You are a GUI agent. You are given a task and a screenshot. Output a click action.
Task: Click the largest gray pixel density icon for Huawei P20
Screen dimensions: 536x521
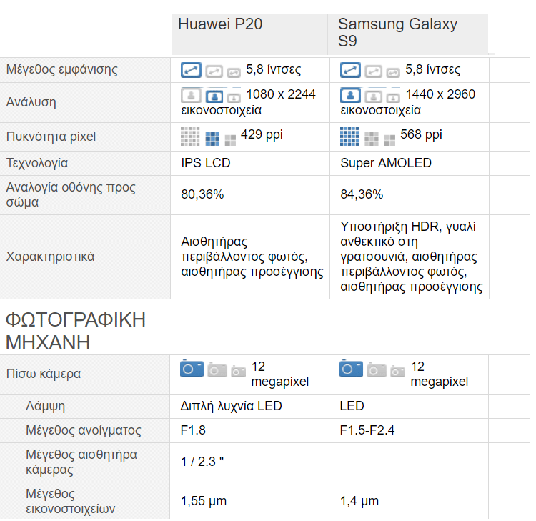click(x=189, y=136)
